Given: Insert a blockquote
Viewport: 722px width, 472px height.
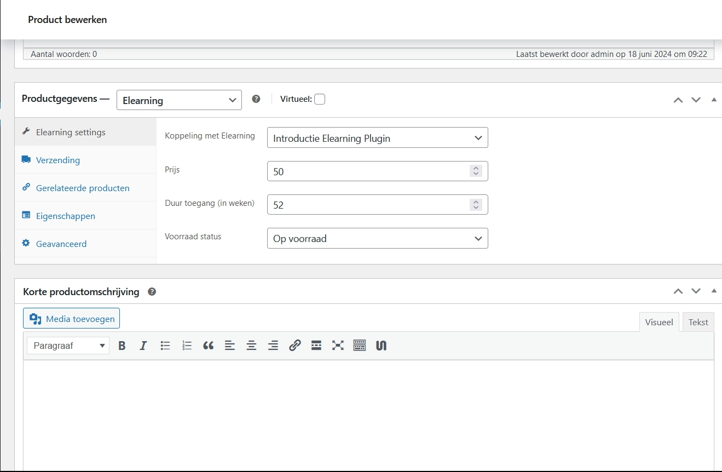Looking at the screenshot, I should [x=208, y=346].
